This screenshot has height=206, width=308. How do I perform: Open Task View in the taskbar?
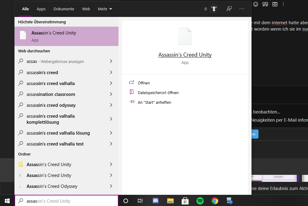coord(140,201)
